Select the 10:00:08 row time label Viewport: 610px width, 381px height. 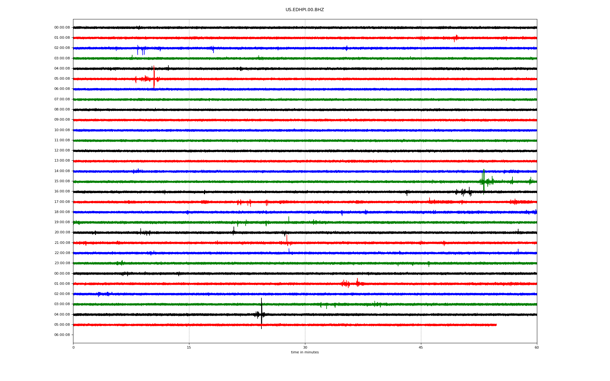point(62,130)
